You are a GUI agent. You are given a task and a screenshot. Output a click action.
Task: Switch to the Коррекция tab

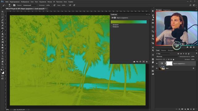point(167,10)
